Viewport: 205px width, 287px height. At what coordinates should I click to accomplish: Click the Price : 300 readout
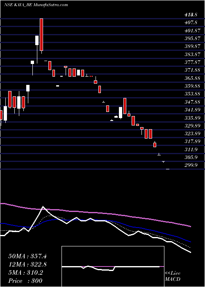coord(25,281)
